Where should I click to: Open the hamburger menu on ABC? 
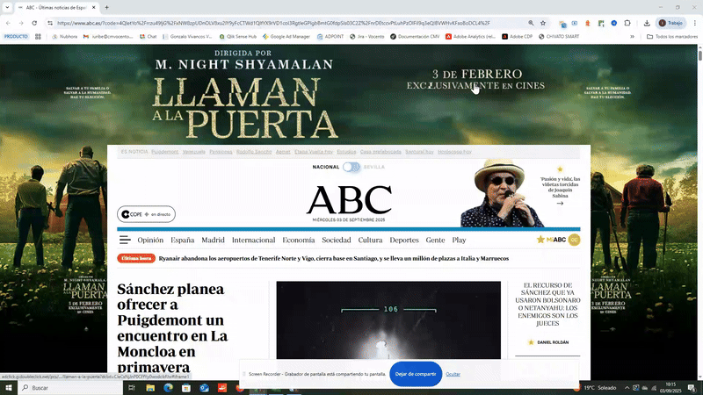coord(125,240)
